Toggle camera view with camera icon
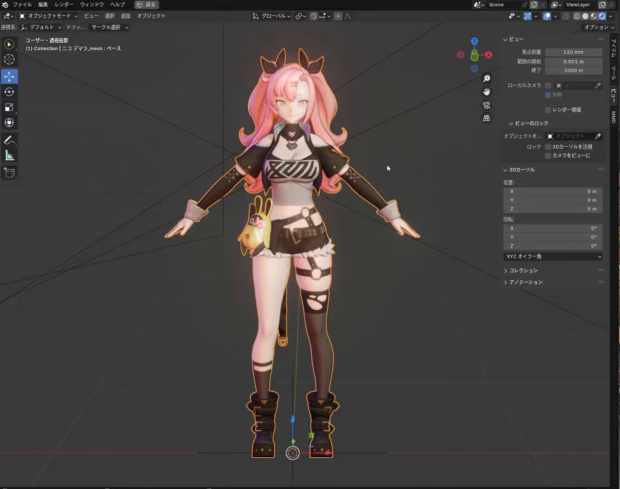The width and height of the screenshot is (620, 489). [x=486, y=105]
